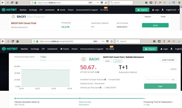Viewport: 182px width, 108px height.
Task: Click Register button in bottom window
Action: click(150, 49)
